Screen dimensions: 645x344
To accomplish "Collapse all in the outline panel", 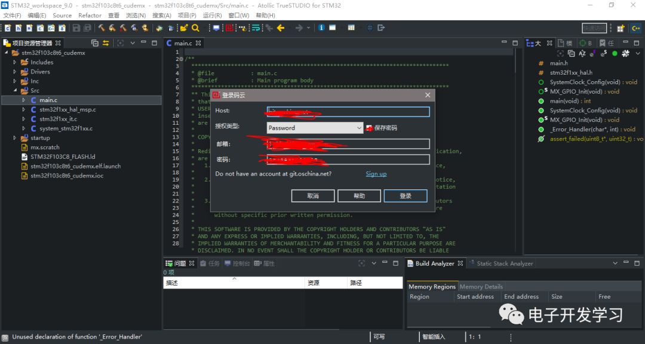I will (572, 54).
